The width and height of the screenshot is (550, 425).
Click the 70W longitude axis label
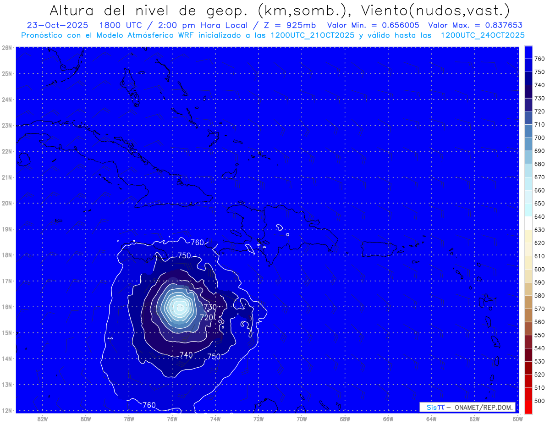(x=302, y=419)
